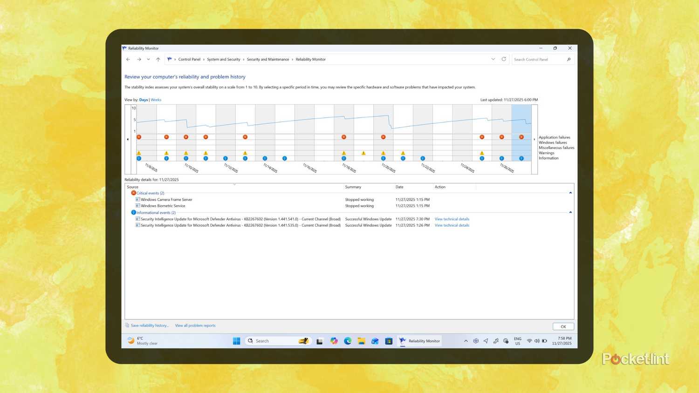699x393 pixels.
Task: Collapse the Informational events section
Action: [570, 212]
